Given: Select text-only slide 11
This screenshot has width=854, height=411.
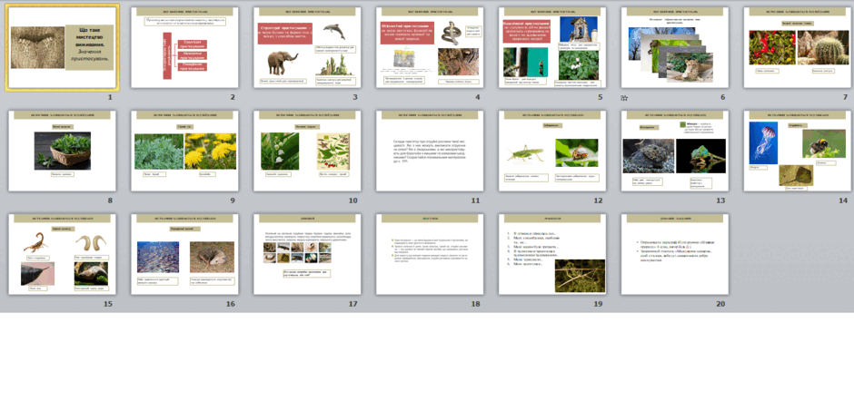Looking at the screenshot, I should tap(430, 151).
